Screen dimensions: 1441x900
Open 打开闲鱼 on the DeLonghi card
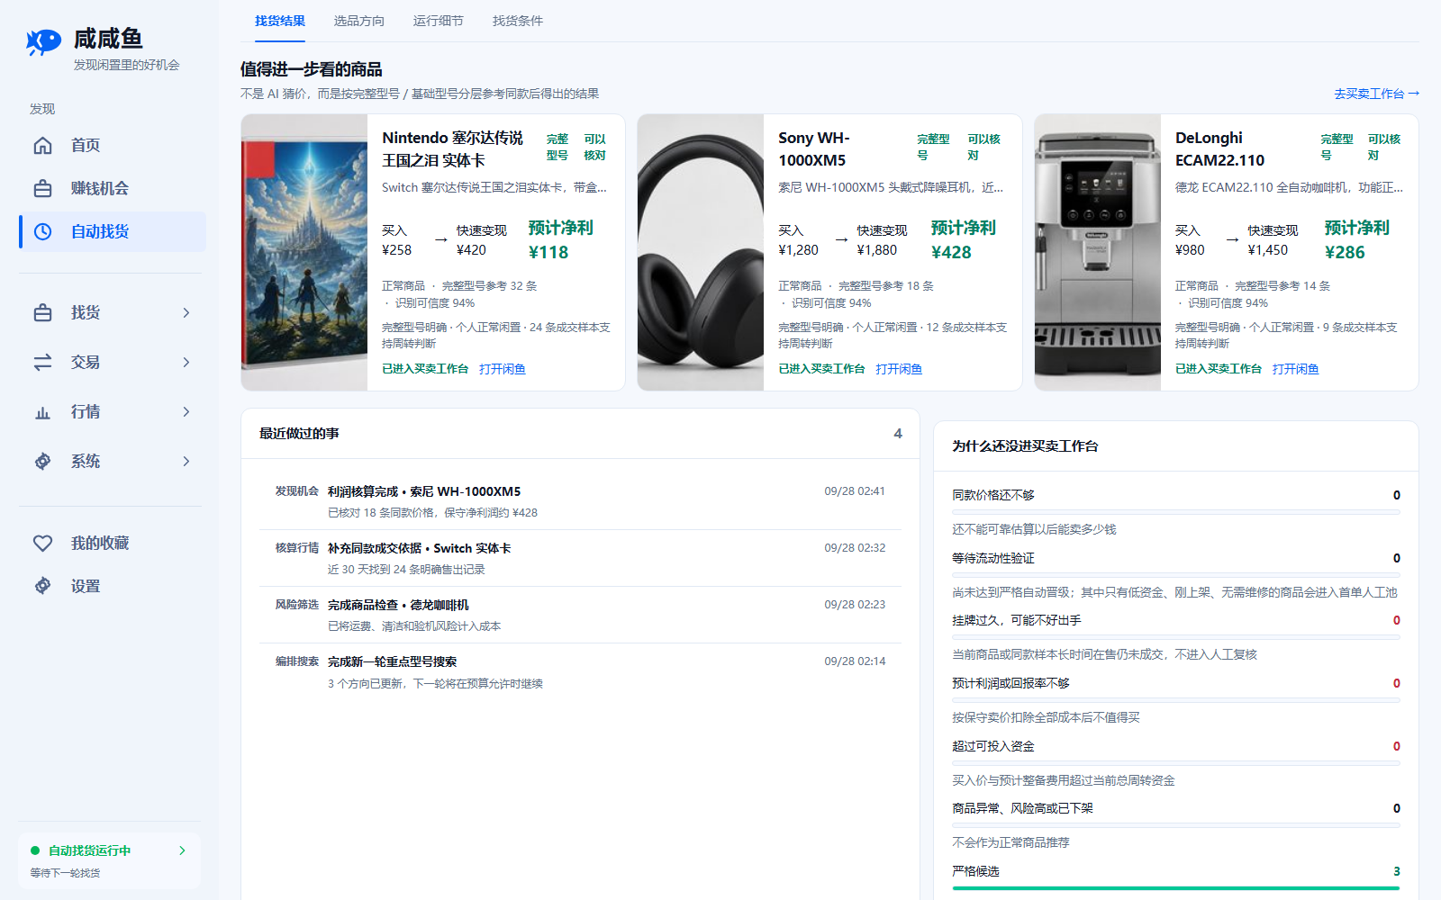coord(1296,369)
